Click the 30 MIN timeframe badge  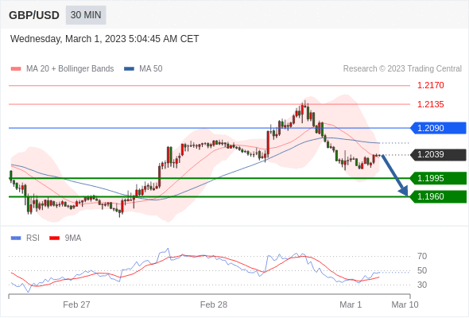86,15
